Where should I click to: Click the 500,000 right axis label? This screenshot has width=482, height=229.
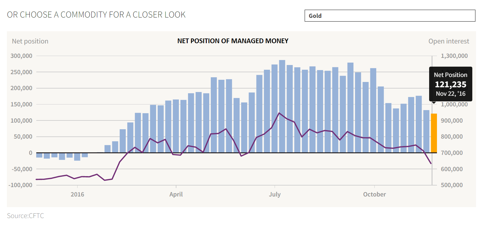(x=454, y=185)
